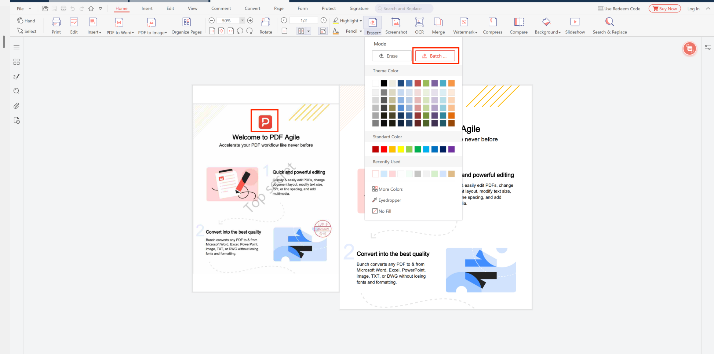Open the page view mode dropdown arrow

coord(309,31)
